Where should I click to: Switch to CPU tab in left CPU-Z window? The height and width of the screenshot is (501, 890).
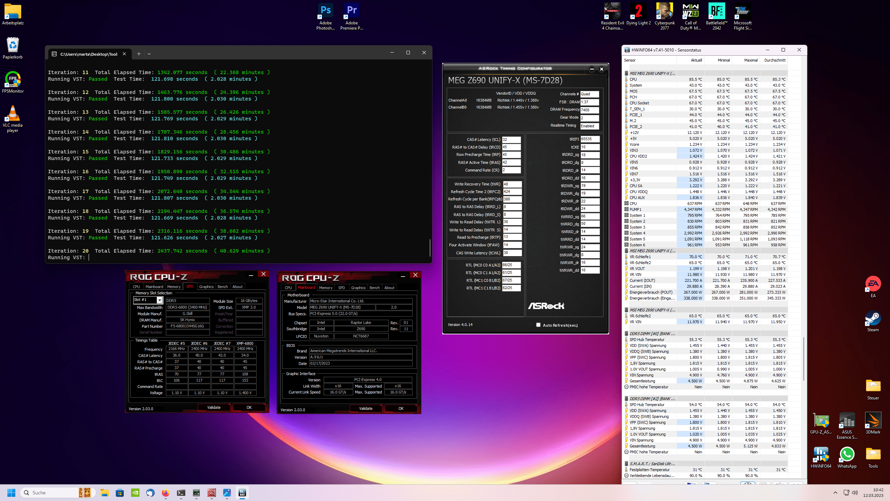coord(136,287)
